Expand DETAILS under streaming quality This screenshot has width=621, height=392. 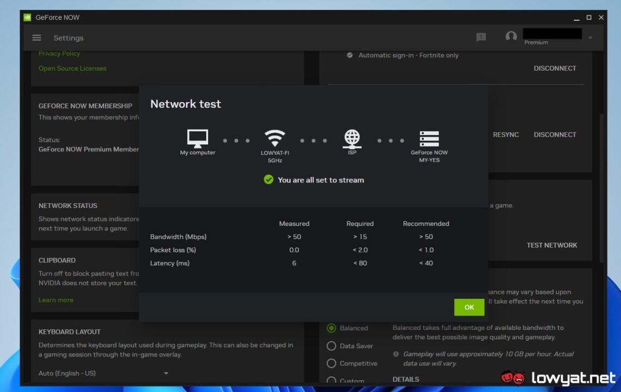(405, 379)
